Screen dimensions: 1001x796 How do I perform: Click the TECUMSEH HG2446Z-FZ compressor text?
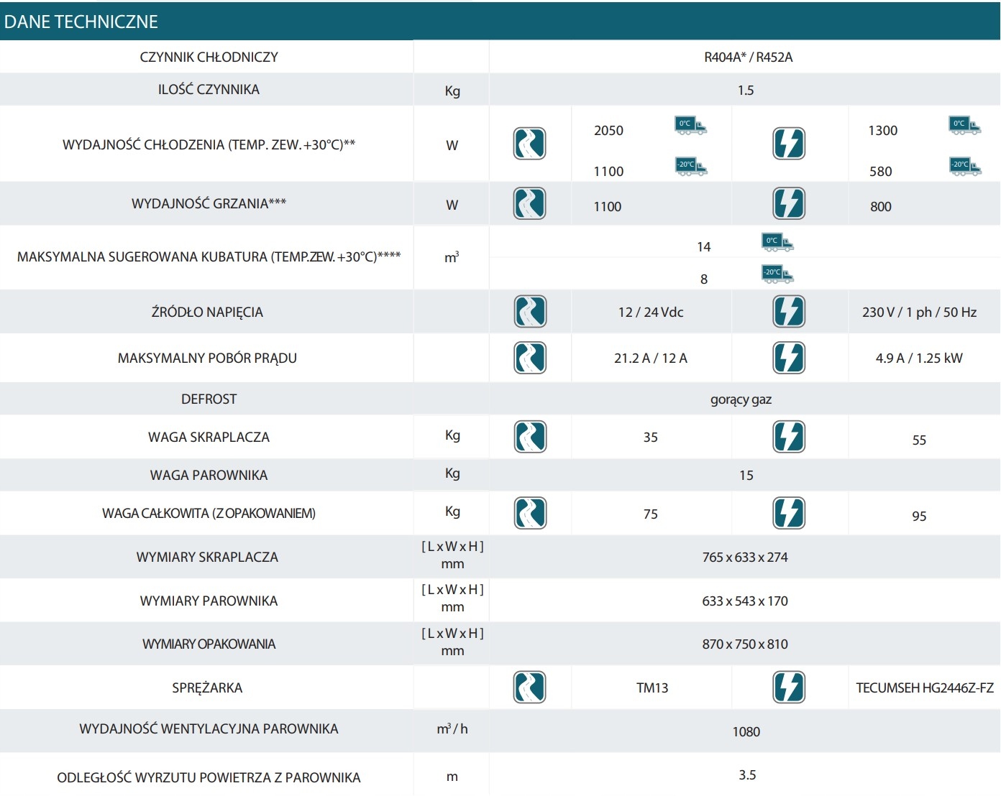924,688
